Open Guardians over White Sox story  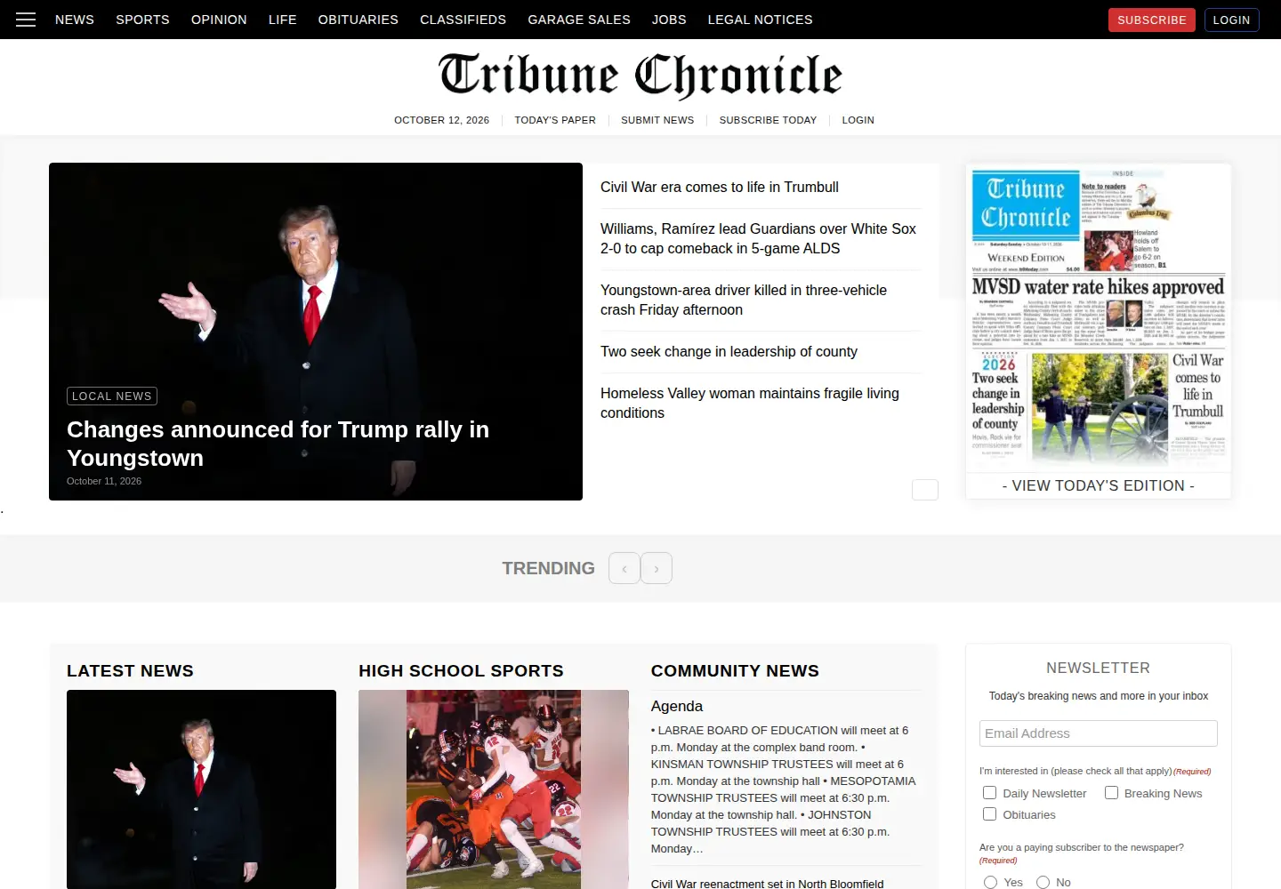[758, 238]
